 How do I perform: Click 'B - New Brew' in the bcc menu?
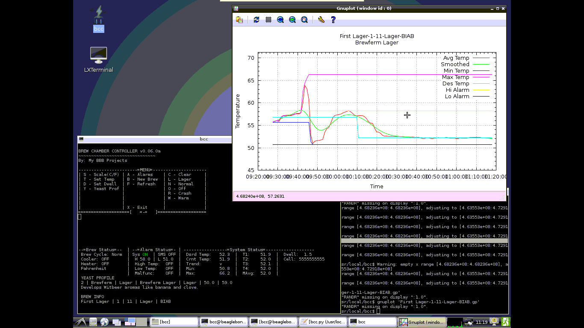coord(142,179)
